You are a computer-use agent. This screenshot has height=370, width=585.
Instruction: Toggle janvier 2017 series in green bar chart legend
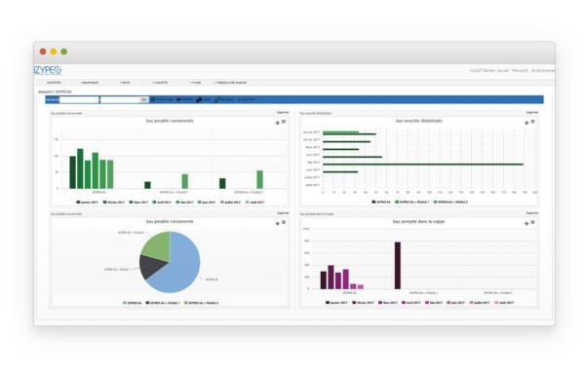89,202
